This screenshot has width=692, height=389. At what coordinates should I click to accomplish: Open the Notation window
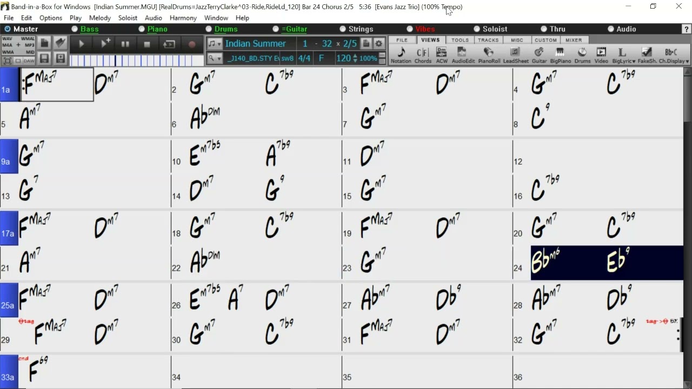pos(401,55)
